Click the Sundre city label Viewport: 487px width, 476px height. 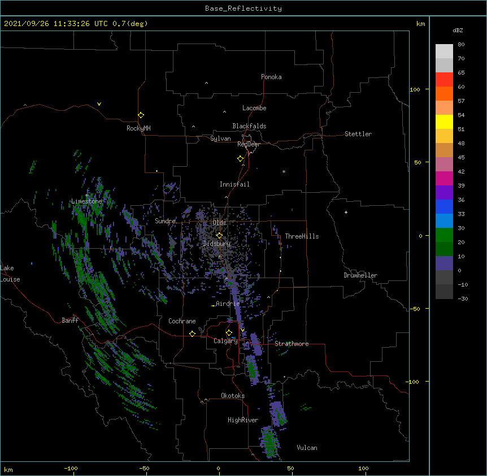point(165,221)
